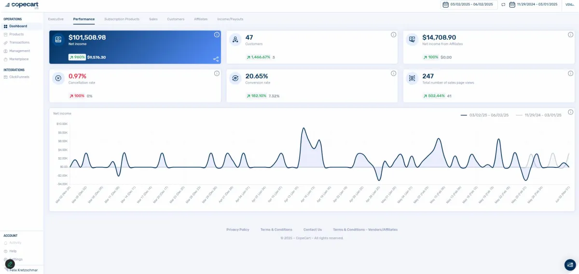The height and width of the screenshot is (274, 579).
Task: Toggle the 11/29/24 - 03/01/25 legend series
Action: click(538, 115)
